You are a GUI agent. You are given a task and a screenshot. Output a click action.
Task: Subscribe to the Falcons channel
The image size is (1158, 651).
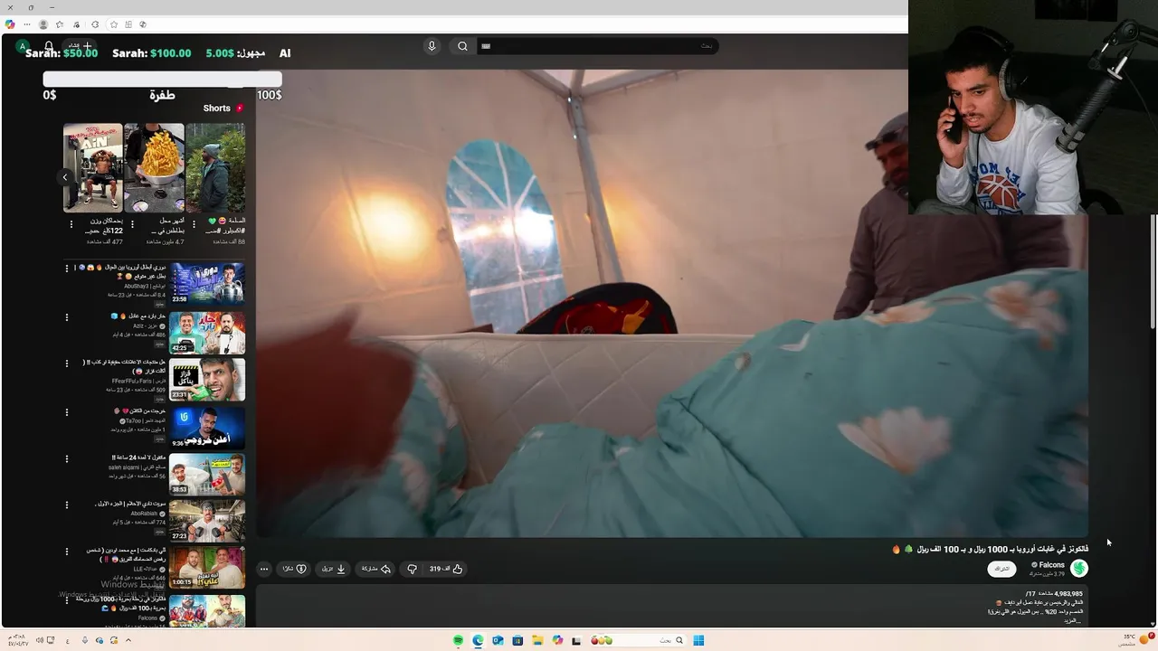click(1001, 569)
